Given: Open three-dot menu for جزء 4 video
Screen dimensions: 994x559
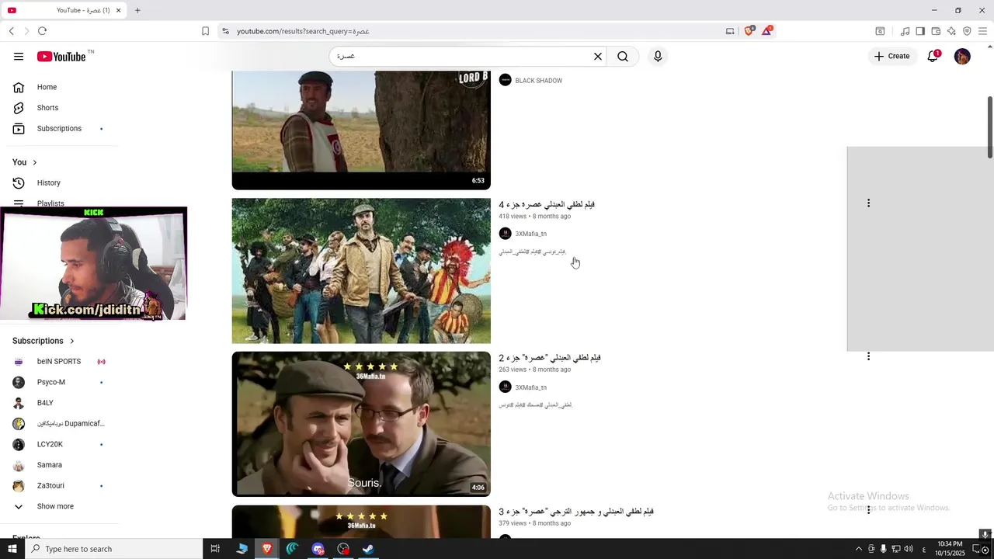Looking at the screenshot, I should coord(868,203).
